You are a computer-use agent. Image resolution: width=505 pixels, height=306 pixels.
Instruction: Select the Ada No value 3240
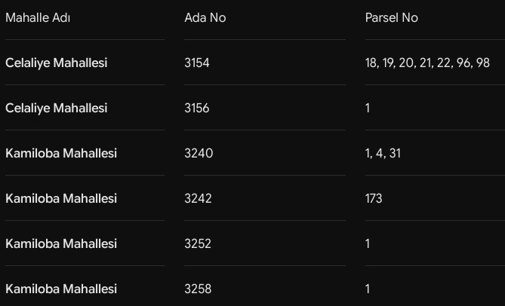[199, 153]
